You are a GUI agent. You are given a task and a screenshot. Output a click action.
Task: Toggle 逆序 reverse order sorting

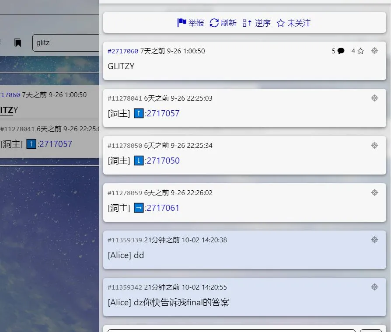tap(257, 23)
